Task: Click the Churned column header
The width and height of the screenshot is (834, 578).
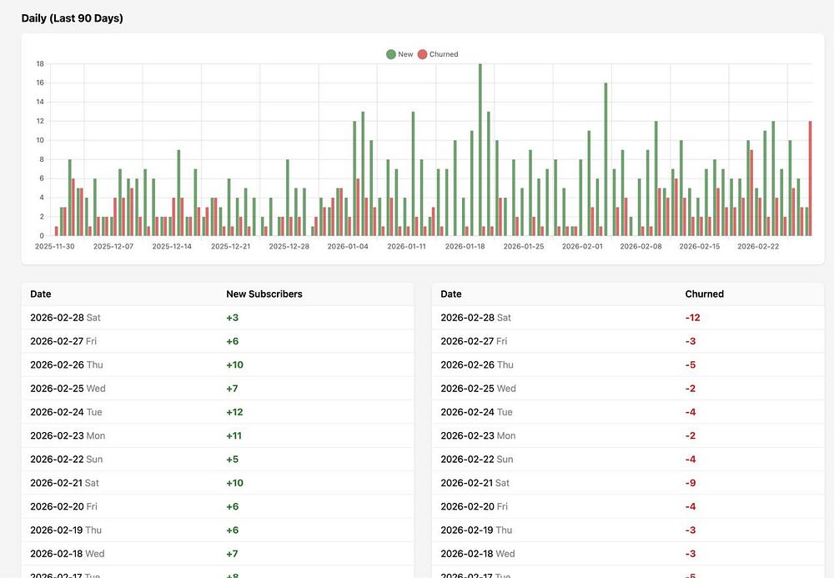Action: coord(704,294)
